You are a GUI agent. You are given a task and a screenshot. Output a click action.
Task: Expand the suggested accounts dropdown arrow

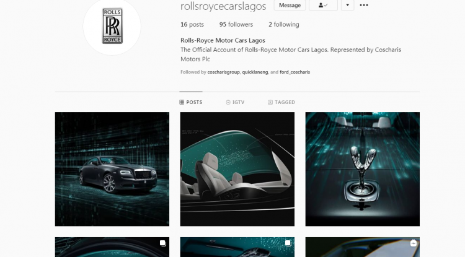[x=348, y=5]
